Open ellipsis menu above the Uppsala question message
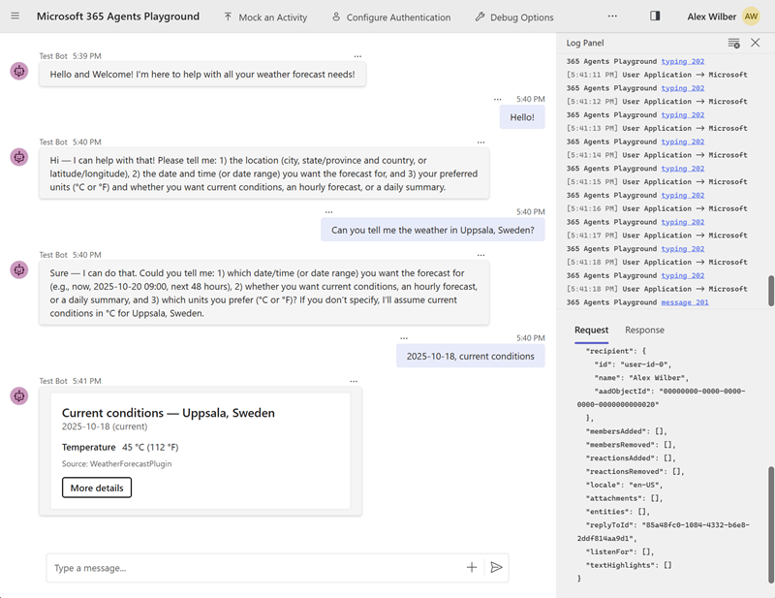This screenshot has height=598, width=775. (329, 211)
